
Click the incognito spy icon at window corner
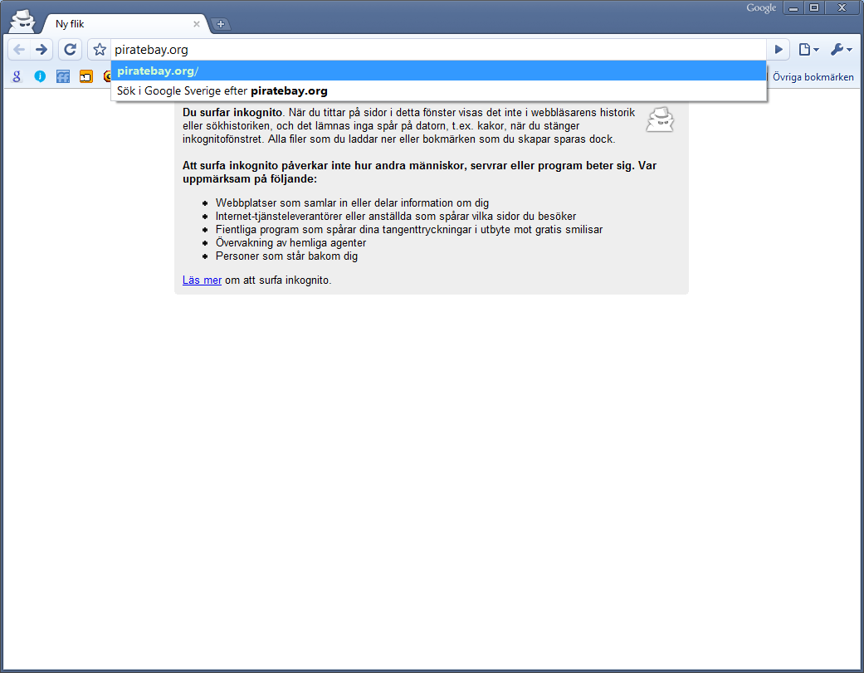[x=22, y=21]
